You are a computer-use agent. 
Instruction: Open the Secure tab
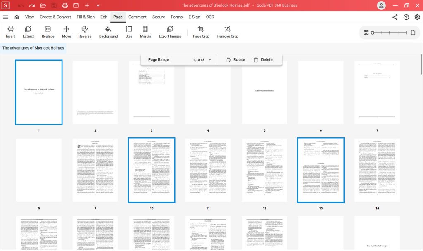159,17
